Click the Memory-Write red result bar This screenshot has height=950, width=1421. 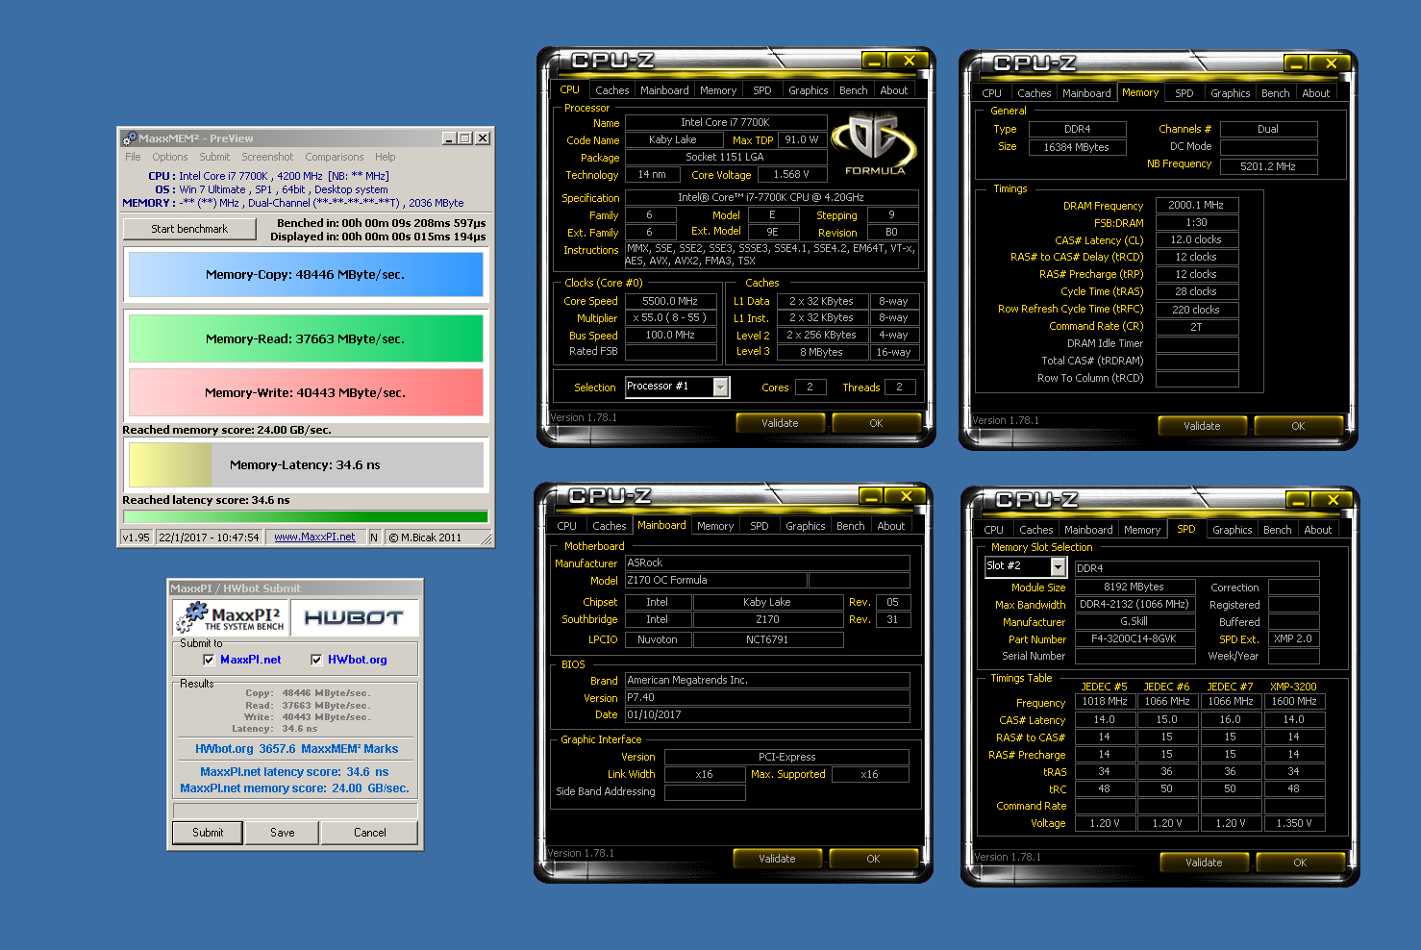pos(306,392)
